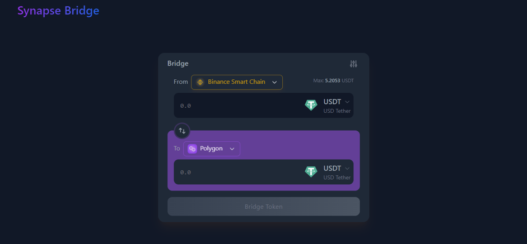Click the swap direction arrows button

click(182, 131)
